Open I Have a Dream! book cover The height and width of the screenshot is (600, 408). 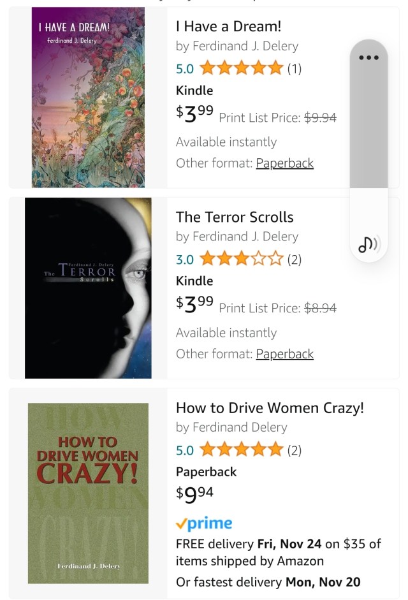click(88, 97)
